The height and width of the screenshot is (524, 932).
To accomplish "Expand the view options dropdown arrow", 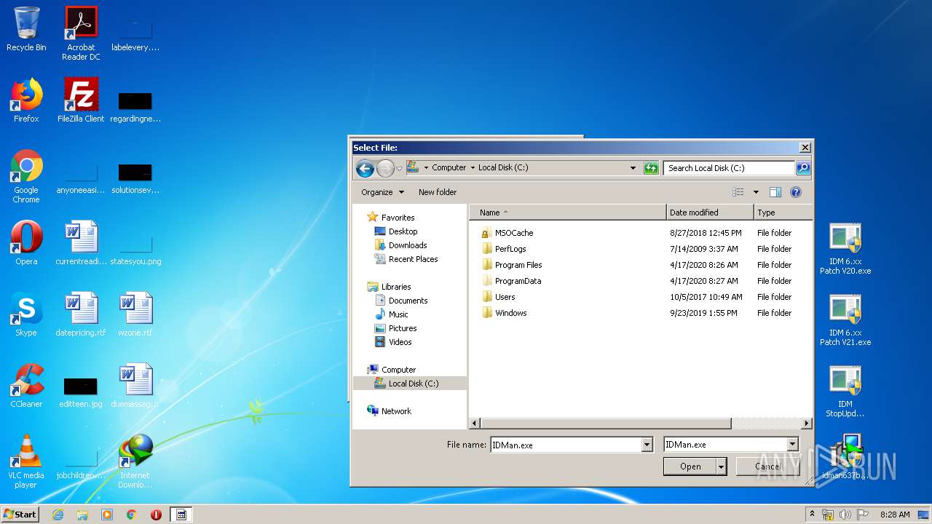I will point(756,192).
